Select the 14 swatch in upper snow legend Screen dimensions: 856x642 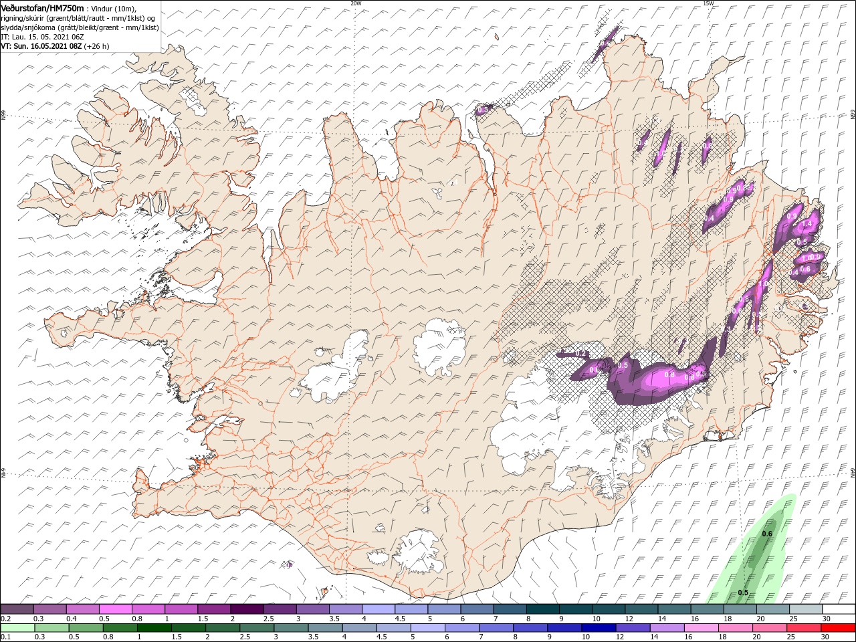pyautogui.click(x=673, y=609)
